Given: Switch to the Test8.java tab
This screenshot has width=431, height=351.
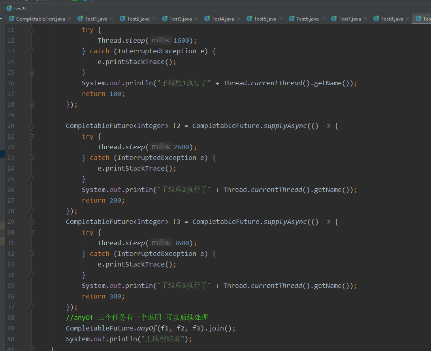Looking at the screenshot, I should pos(392,19).
